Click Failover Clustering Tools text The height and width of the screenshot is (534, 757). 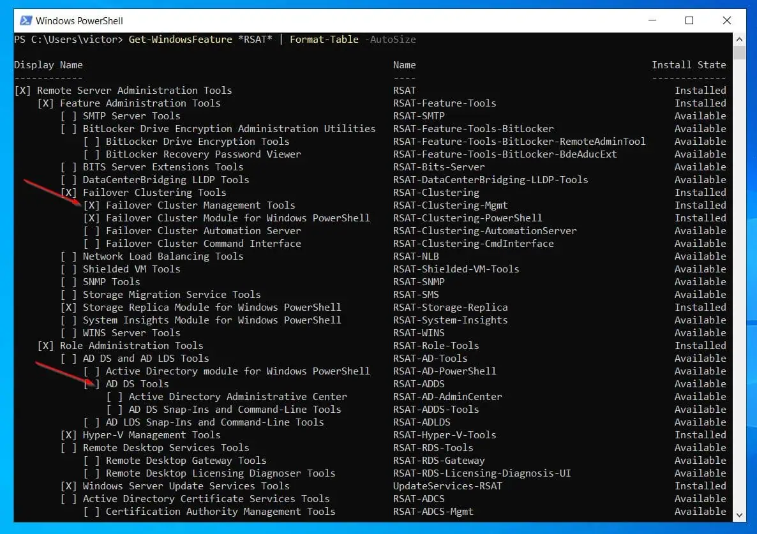(154, 193)
